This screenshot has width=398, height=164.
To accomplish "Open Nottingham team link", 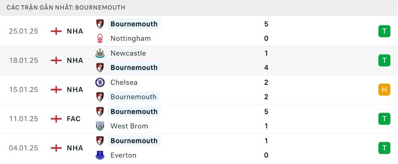I will pos(131,38).
